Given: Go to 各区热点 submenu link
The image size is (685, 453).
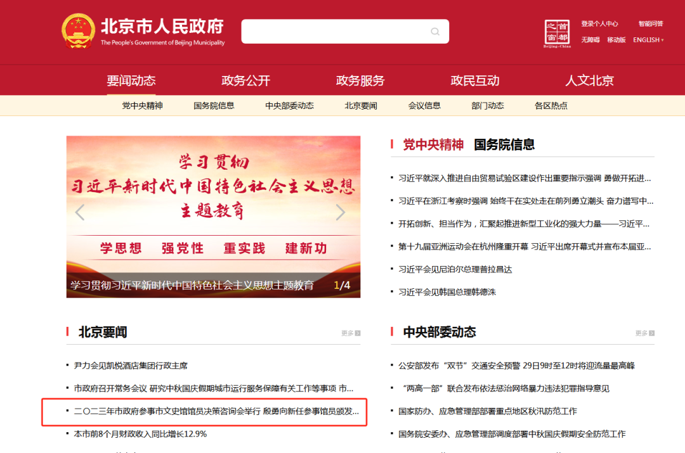Looking at the screenshot, I should pyautogui.click(x=551, y=106).
